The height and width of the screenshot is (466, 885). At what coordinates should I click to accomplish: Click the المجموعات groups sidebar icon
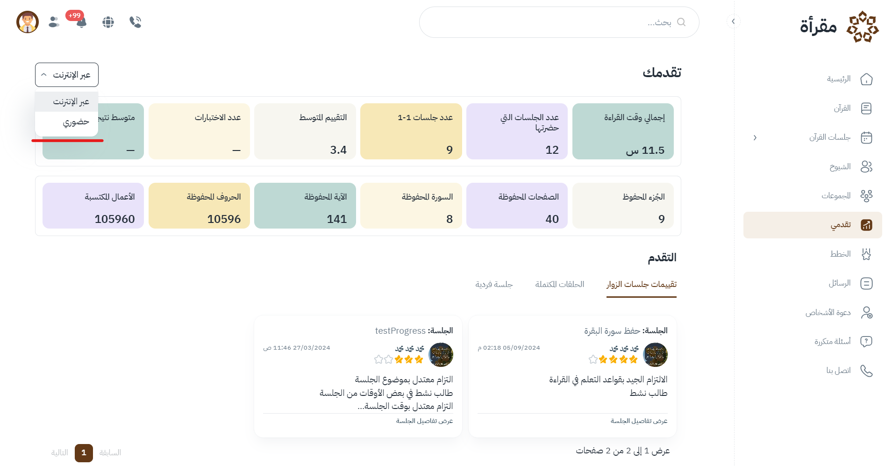pyautogui.click(x=866, y=196)
